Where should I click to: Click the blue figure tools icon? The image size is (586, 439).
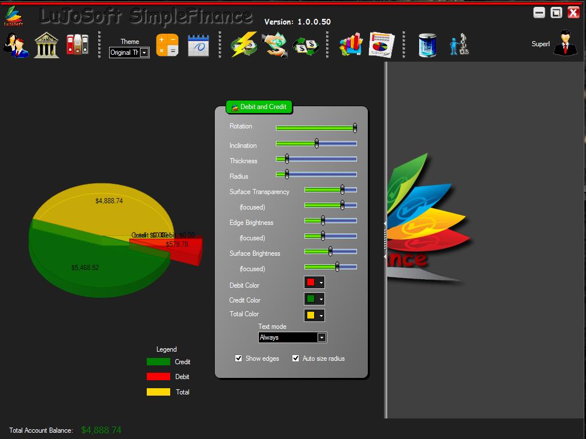point(459,44)
